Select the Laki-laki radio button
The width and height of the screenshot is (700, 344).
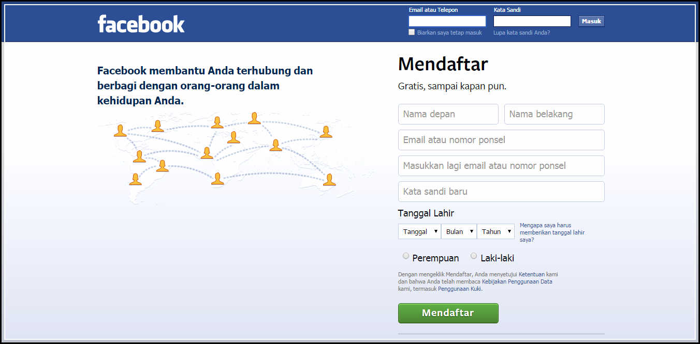[x=474, y=256]
